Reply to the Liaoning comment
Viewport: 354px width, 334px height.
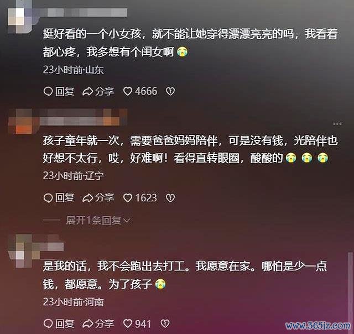pyautogui.click(x=59, y=198)
